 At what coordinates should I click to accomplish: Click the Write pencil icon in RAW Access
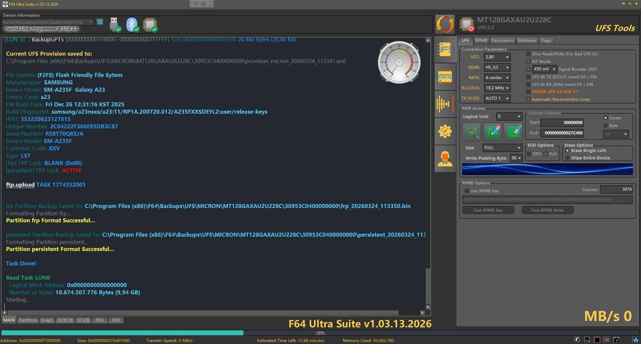point(493,131)
